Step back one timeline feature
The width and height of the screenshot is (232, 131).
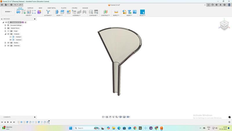coord(5,122)
